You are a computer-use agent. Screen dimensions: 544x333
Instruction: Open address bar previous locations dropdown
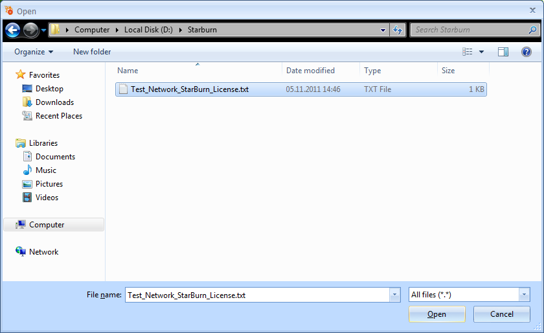(383, 30)
